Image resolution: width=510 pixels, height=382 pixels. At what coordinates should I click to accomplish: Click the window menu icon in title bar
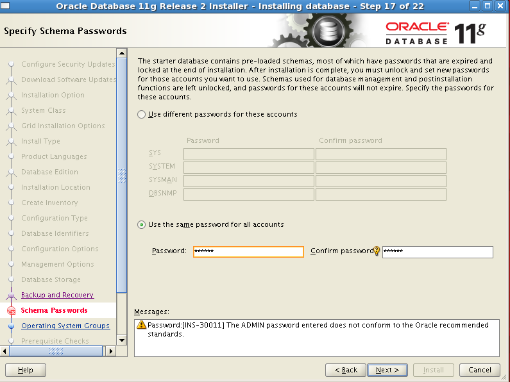pyautogui.click(x=6, y=6)
